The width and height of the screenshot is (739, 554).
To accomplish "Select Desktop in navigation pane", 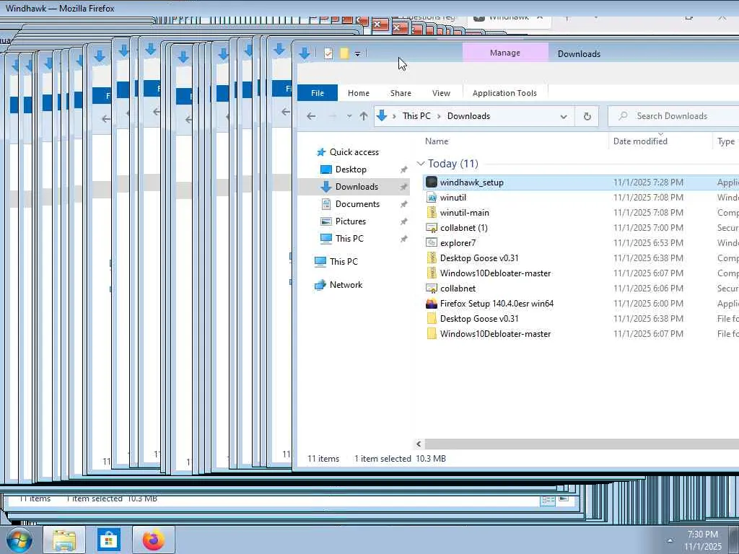I will (351, 170).
